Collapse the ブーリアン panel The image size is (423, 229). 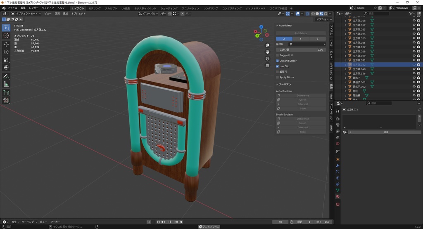pyautogui.click(x=277, y=85)
